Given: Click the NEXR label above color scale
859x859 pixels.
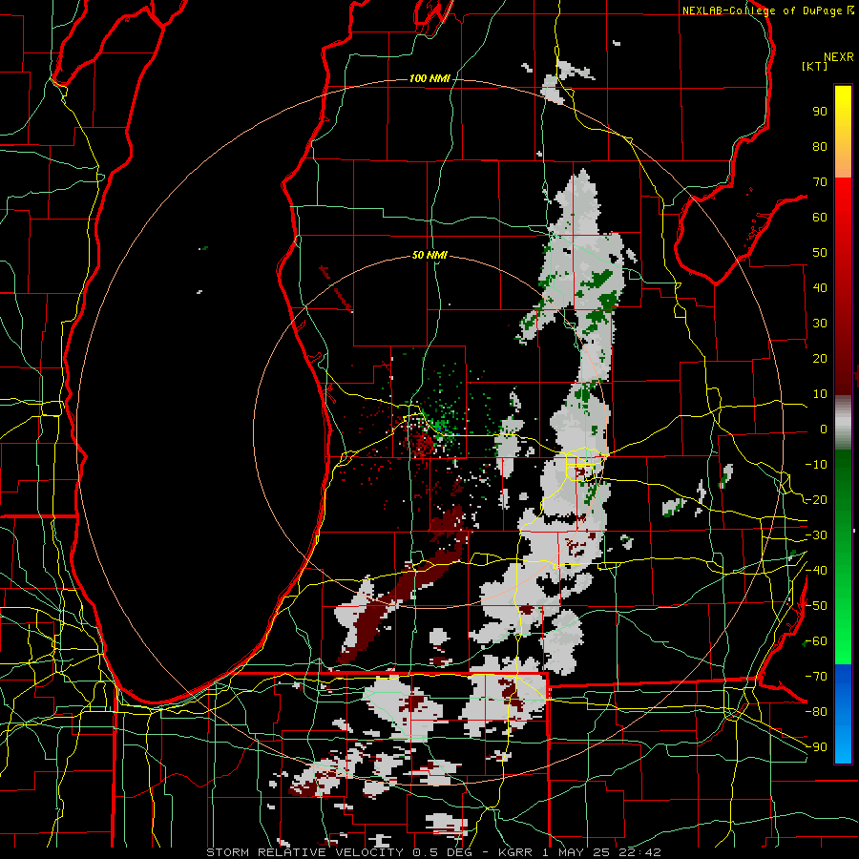Looking at the screenshot, I should pos(839,57).
